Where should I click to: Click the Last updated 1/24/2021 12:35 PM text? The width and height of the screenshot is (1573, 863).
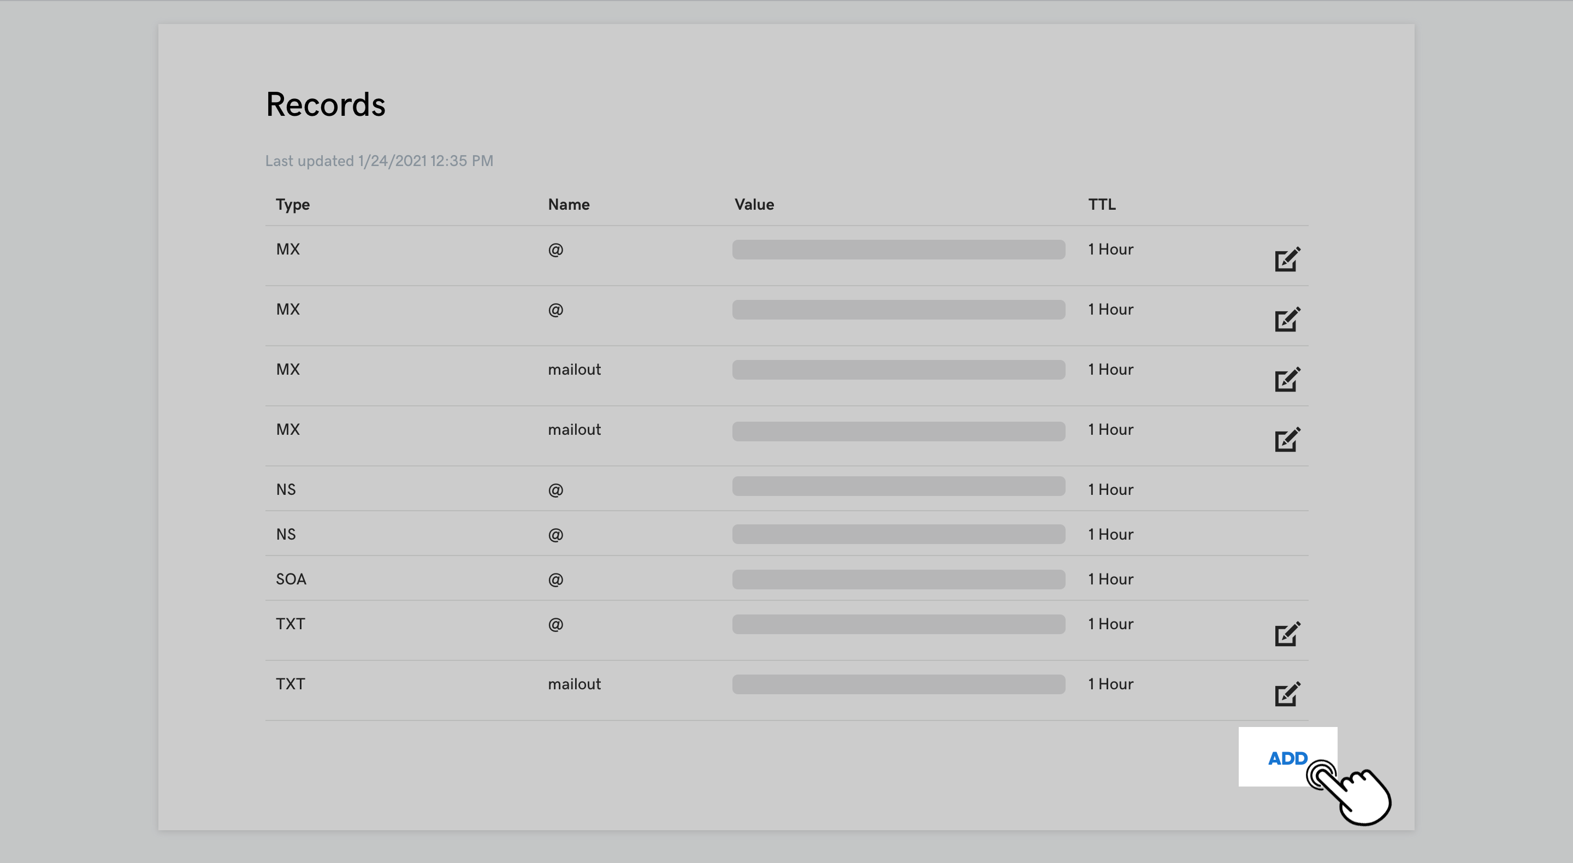click(379, 161)
